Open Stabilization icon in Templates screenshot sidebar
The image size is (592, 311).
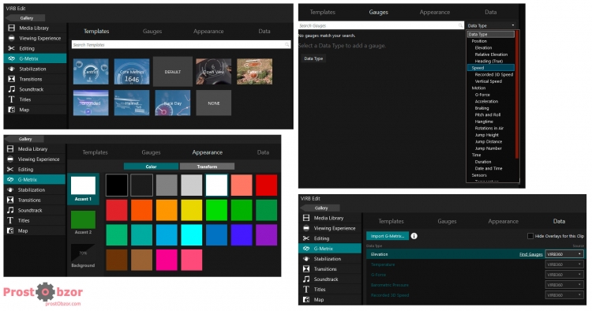pos(12,69)
